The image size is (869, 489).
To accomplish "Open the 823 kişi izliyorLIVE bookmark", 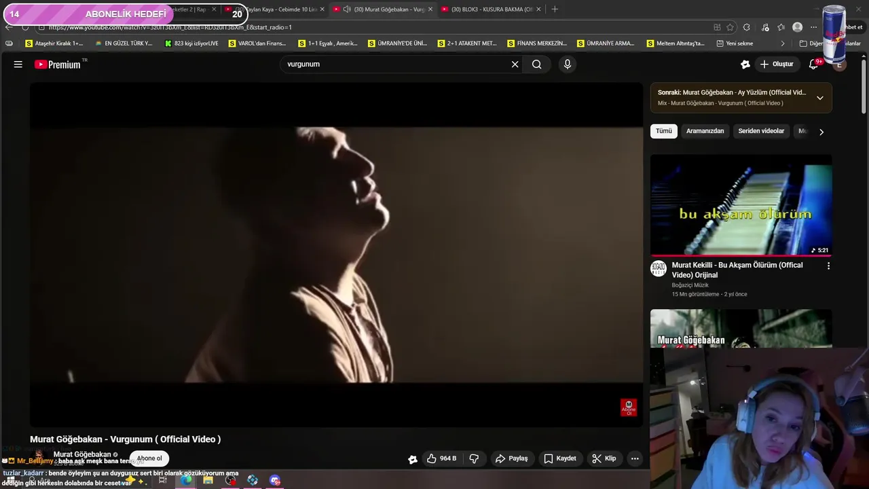I will coord(192,43).
